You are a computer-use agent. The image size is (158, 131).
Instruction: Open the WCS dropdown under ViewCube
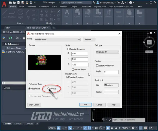point(149,52)
